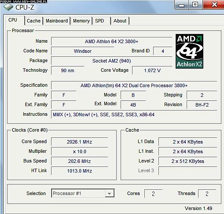Open the Memory tab
This screenshot has width=224, height=214.
pyautogui.click(x=81, y=21)
